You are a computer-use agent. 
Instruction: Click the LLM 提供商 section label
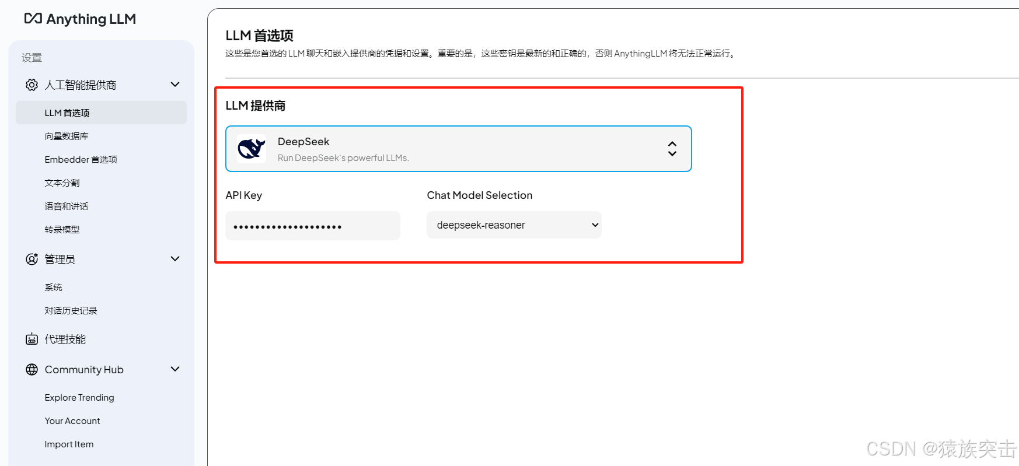256,106
